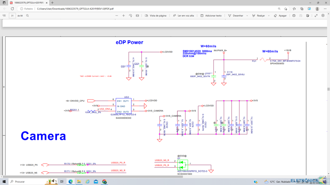
Task: Zoom in with the plus button
Action: (x=123, y=15)
